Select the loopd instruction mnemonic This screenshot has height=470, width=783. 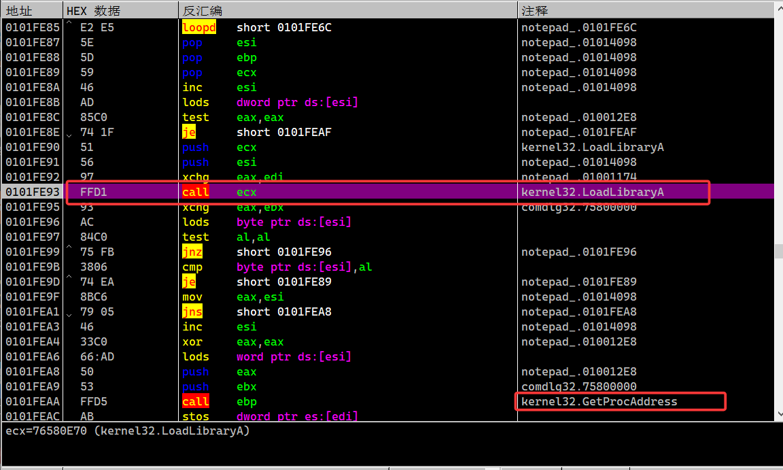[198, 28]
